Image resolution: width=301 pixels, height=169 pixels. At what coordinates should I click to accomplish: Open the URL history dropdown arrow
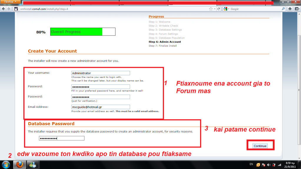point(215,9)
